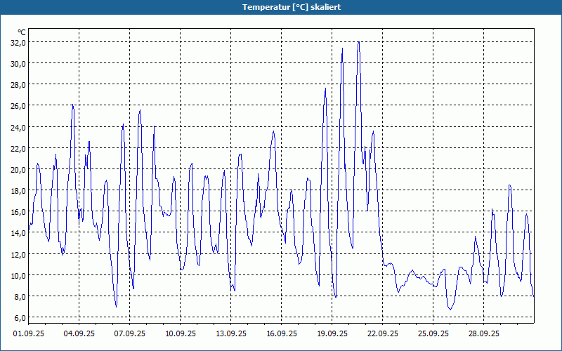Click the '16.09.25' date label
This screenshot has height=351, width=562.
click(x=282, y=333)
